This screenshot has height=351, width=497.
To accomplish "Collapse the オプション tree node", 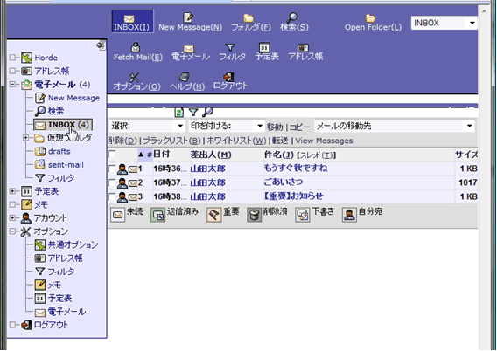I will (12, 231).
